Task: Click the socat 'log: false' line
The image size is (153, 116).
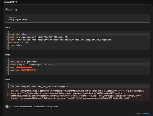Action: point(79,45)
